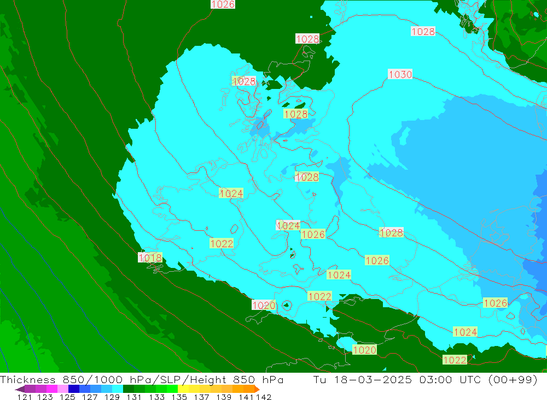Click the 1030 pressure contour label

tap(400, 74)
